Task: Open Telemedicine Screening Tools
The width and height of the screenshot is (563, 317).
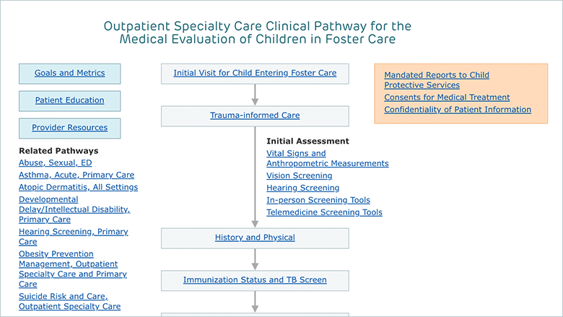Action: pyautogui.click(x=325, y=212)
